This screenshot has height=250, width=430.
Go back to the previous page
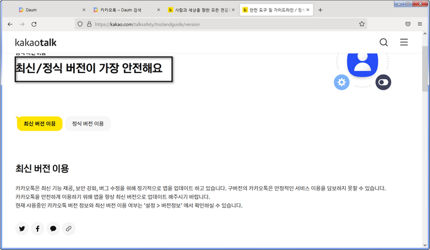tap(10, 24)
